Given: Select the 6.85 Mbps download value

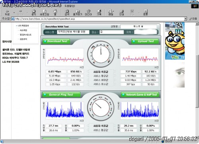Looking at the screenshot, I should [x=56, y=72].
